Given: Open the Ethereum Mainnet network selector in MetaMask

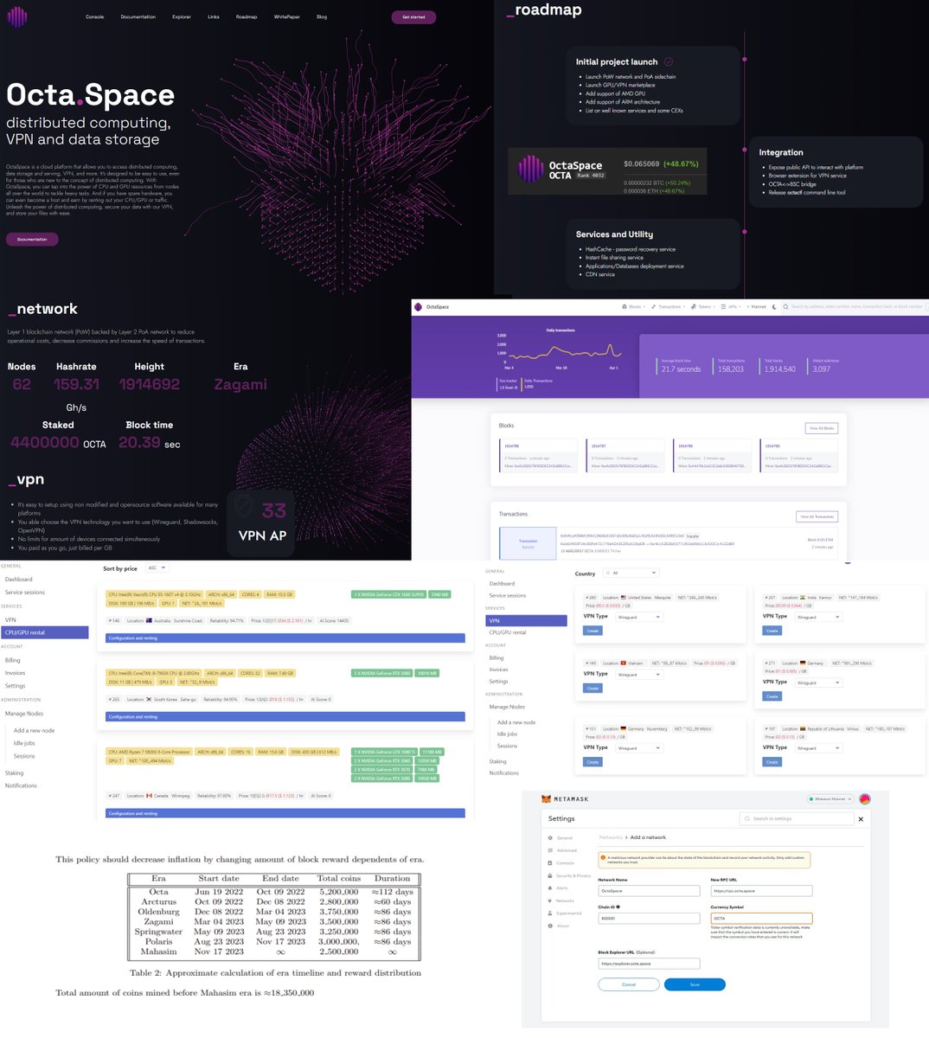Looking at the screenshot, I should [830, 799].
